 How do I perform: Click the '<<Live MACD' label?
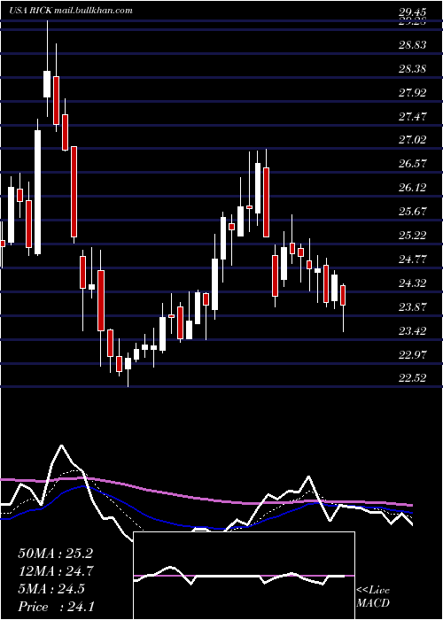[373, 596]
